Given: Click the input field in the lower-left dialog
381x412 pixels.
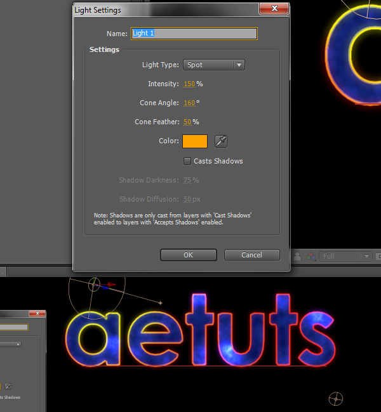Looking at the screenshot, I should pos(14,327).
